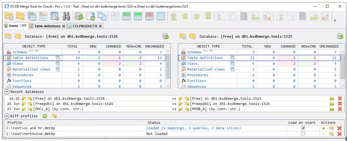Click the right OBJECT TYPE column header
The image size is (347, 141).
click(208, 46)
